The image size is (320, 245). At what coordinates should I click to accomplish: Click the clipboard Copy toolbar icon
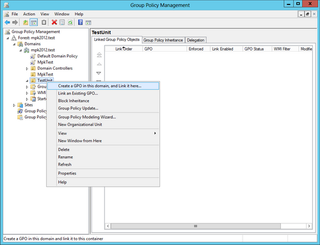(x=44, y=22)
